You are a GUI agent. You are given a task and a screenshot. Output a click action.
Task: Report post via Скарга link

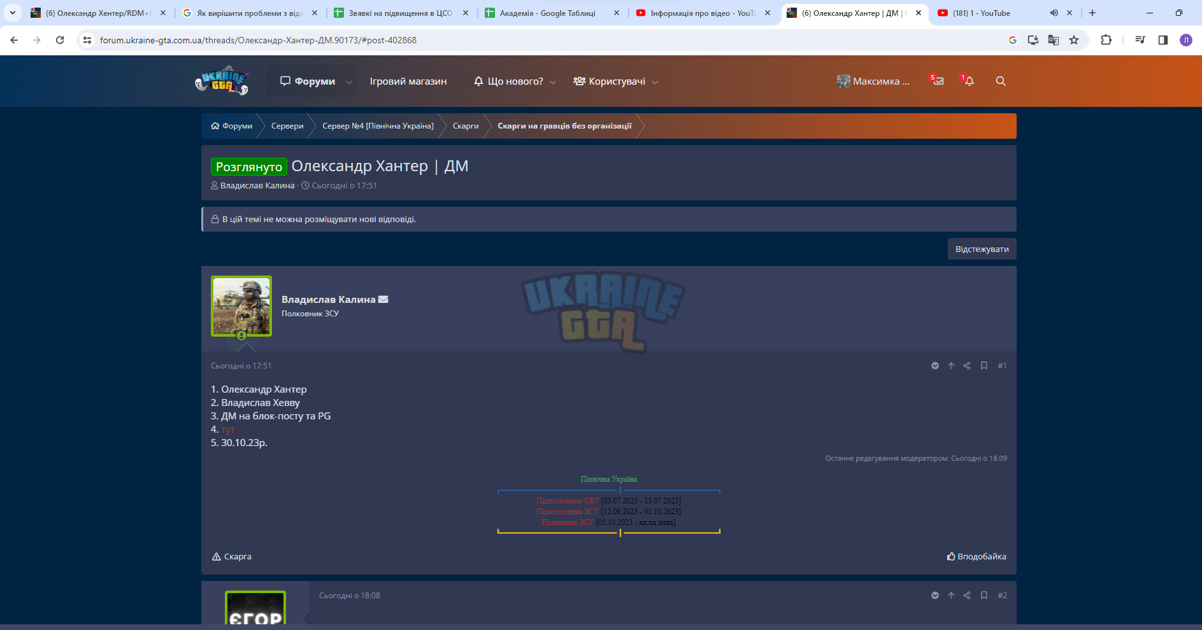(x=232, y=557)
